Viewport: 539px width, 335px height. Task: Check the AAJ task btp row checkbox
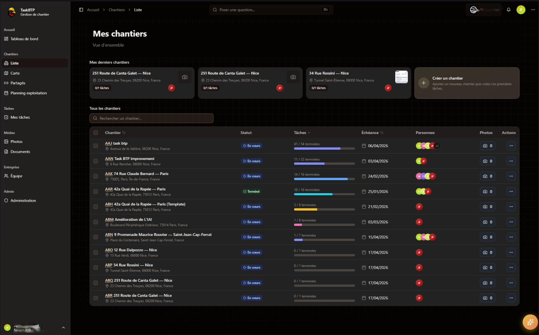coord(96,146)
